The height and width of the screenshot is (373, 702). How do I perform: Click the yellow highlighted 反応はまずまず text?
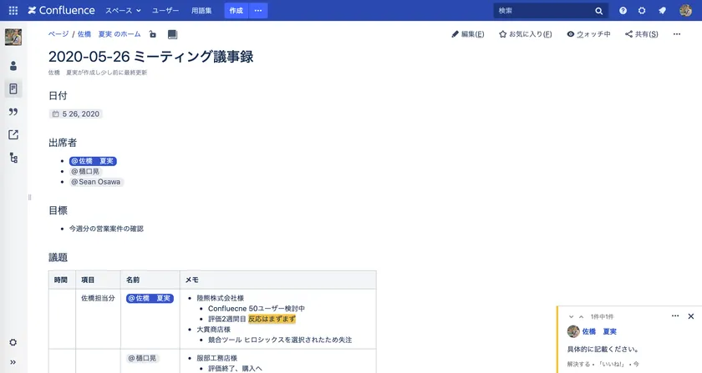(272, 319)
